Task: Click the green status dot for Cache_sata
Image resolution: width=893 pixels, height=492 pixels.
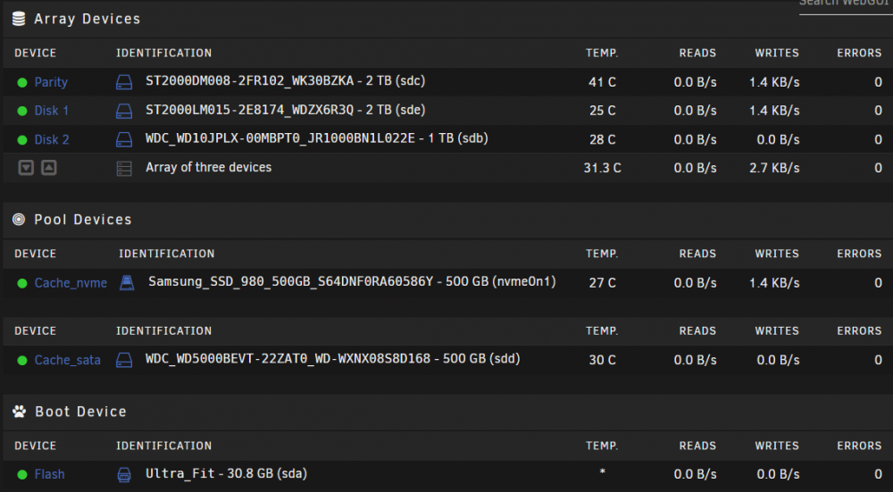Action: 22,360
